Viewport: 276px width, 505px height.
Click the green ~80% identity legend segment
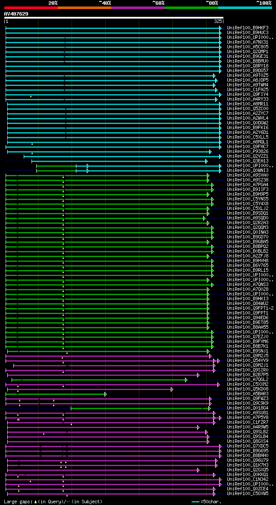[191, 7]
